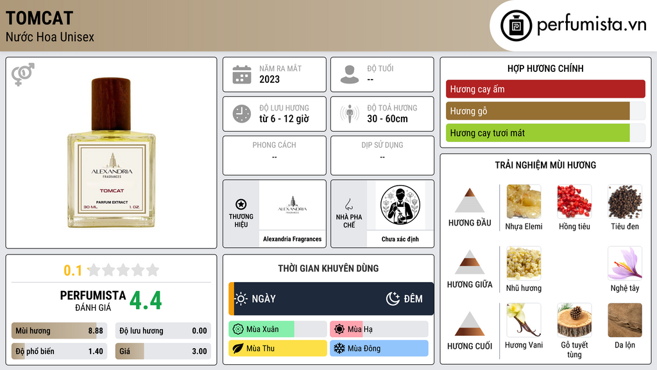Click the five-star rating row

(x=123, y=270)
